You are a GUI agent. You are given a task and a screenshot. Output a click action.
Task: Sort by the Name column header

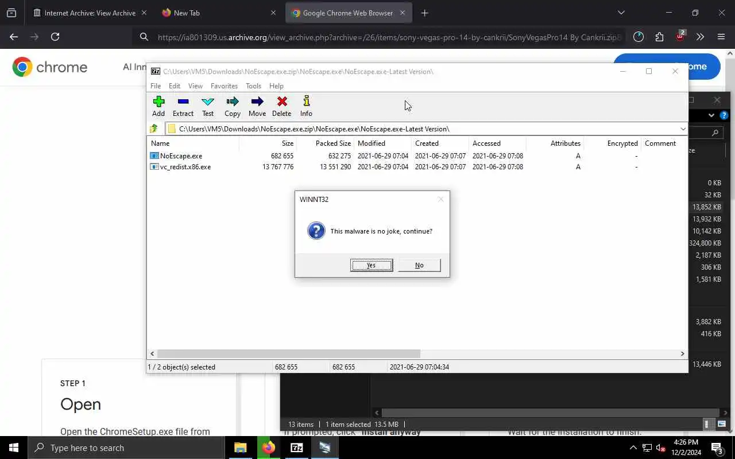[x=193, y=143]
